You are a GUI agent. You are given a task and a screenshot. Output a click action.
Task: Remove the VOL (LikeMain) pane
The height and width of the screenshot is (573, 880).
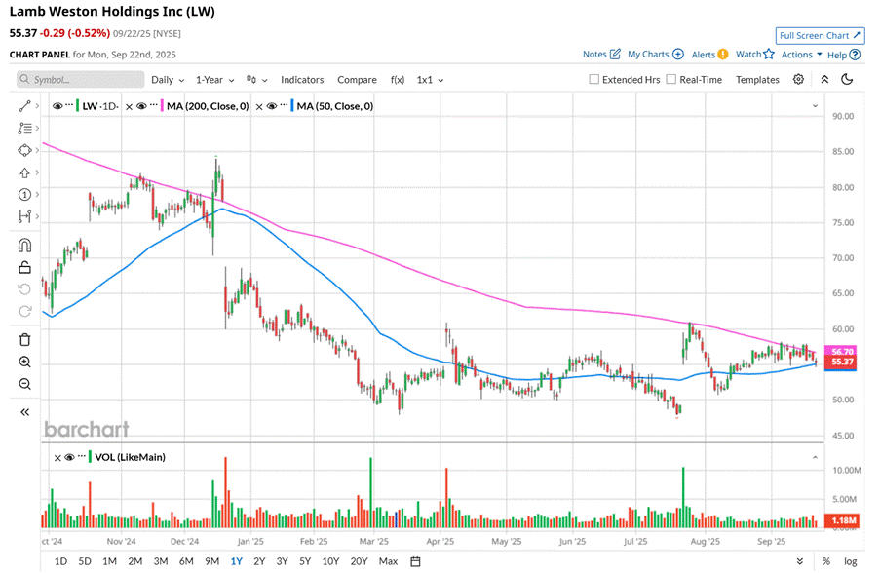point(57,457)
